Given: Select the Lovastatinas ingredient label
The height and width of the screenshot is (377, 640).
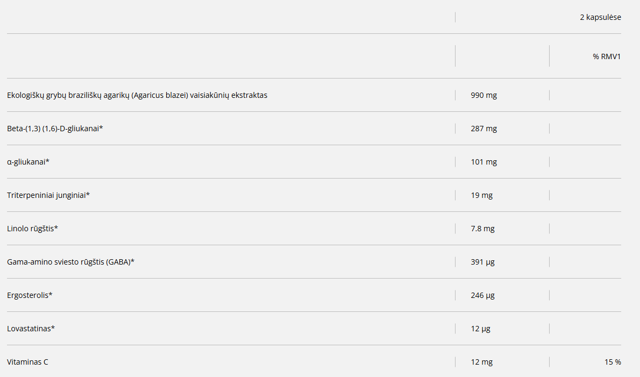Looking at the screenshot, I should (x=31, y=329).
